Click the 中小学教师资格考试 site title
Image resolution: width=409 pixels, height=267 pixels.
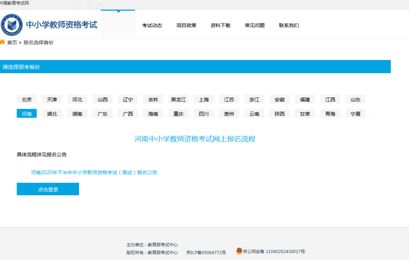pos(62,25)
